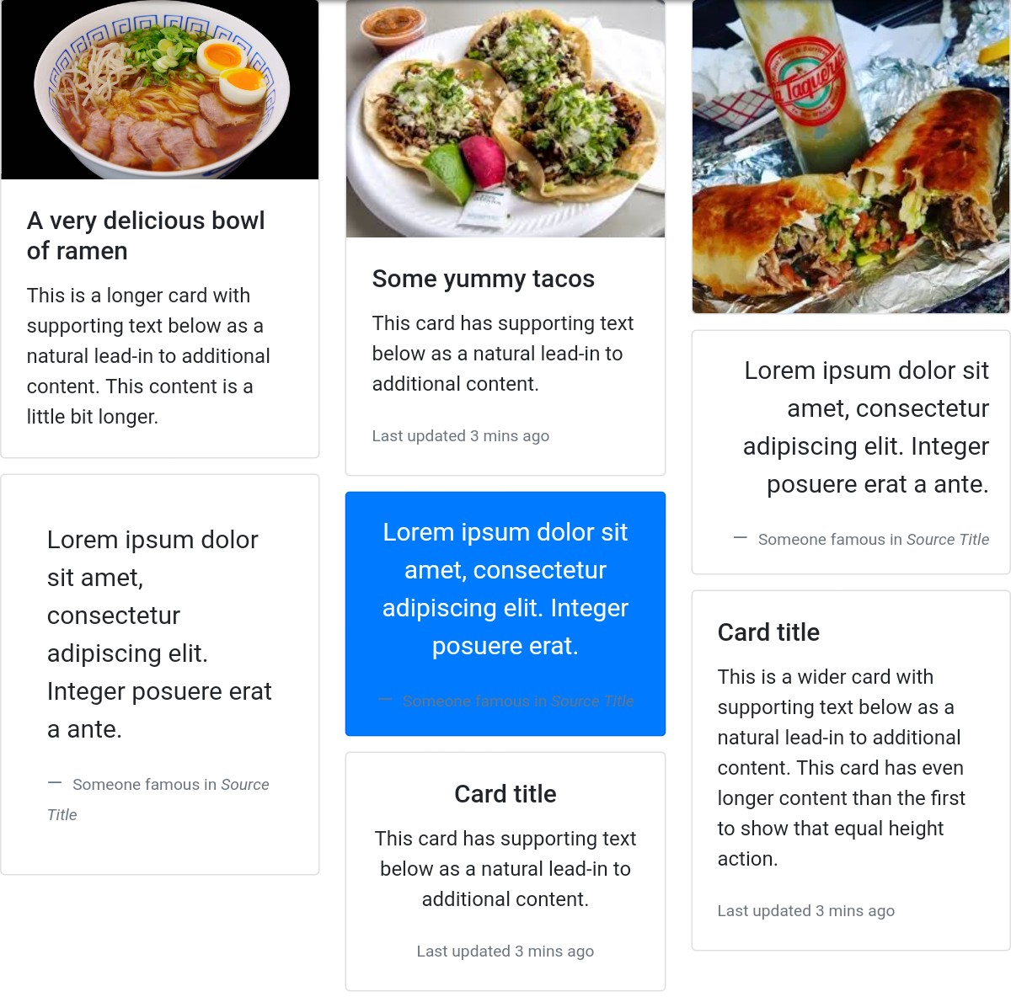
Task: Click the left quote card's Source Title footer
Action: pos(158,799)
